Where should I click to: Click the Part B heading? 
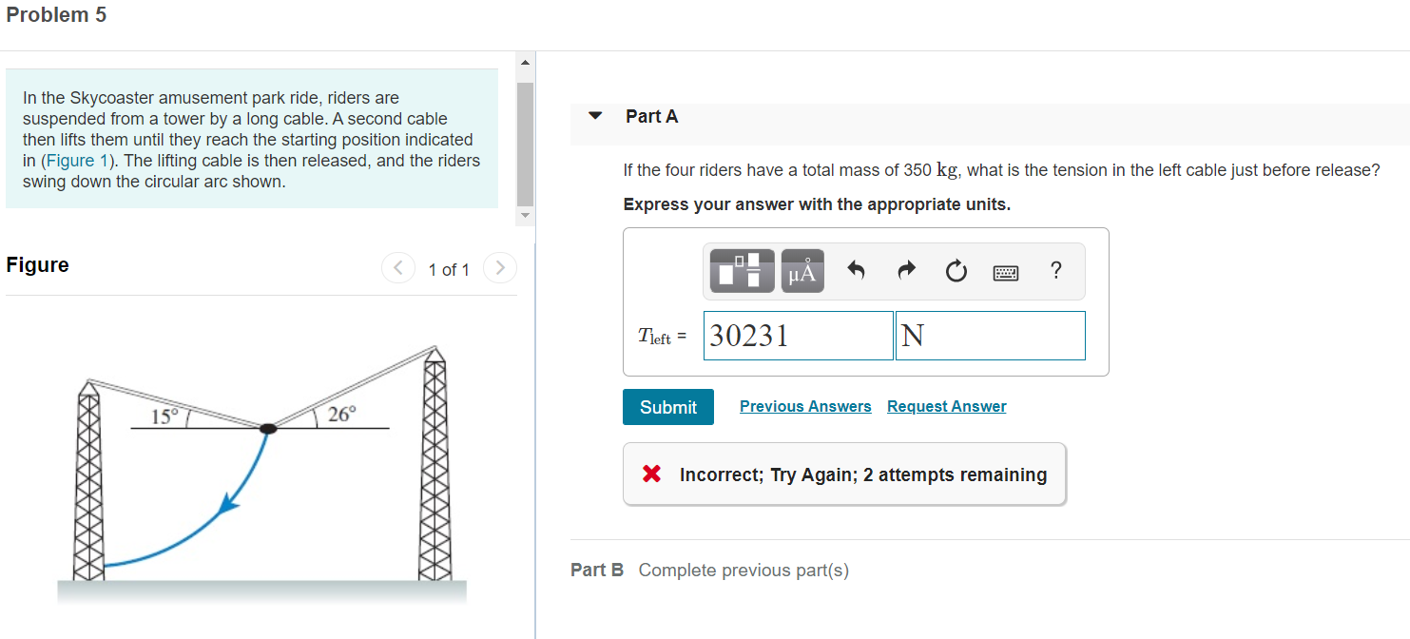(597, 570)
